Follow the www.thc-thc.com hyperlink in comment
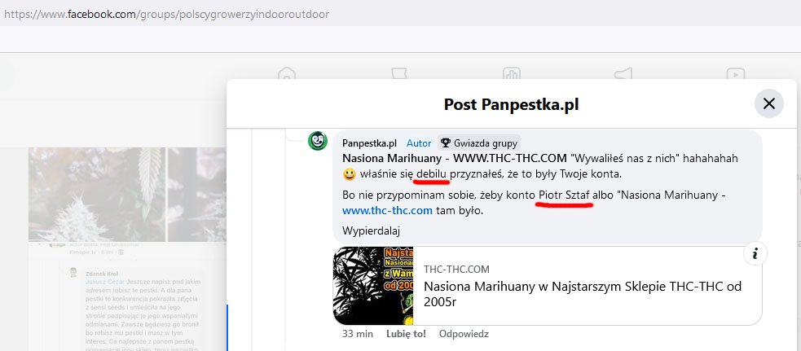This screenshot has height=351, width=801. click(x=387, y=210)
